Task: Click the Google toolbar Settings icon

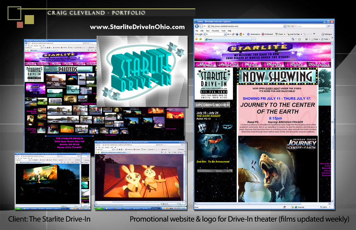Action: (323, 34)
